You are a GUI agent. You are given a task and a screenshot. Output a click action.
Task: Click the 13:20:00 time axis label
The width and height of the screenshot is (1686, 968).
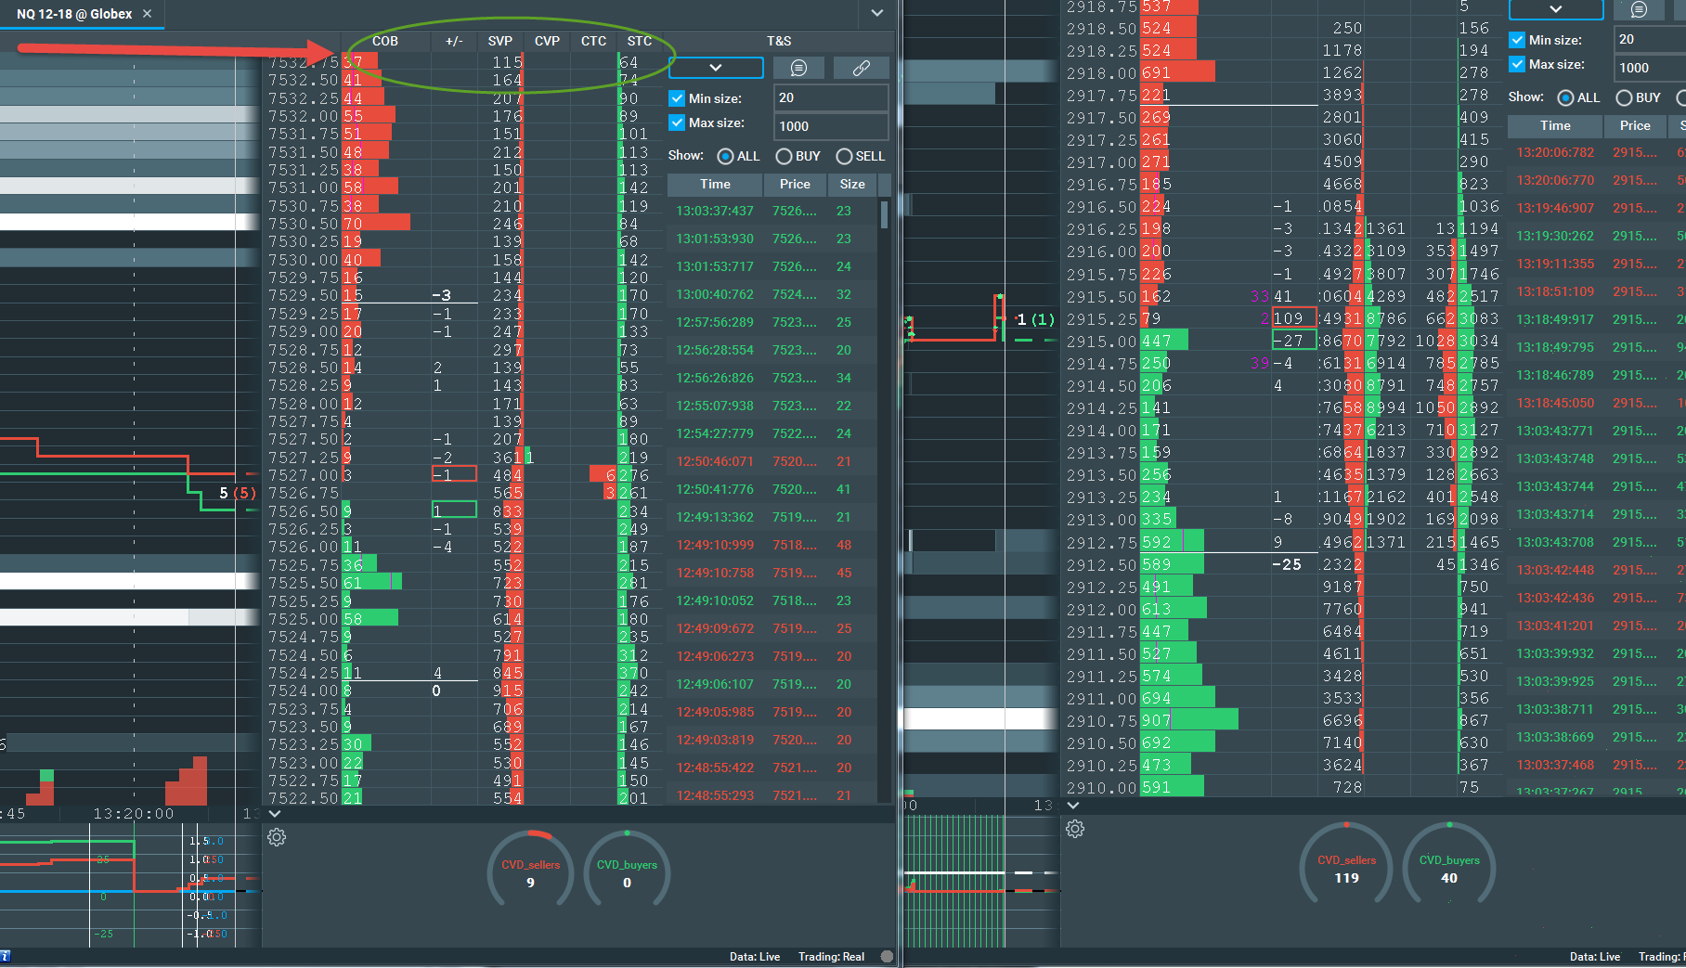coord(134,814)
